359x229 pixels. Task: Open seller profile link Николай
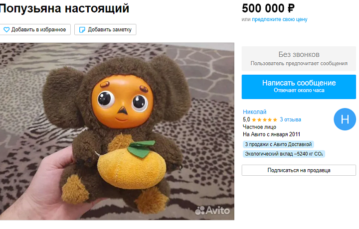click(255, 112)
